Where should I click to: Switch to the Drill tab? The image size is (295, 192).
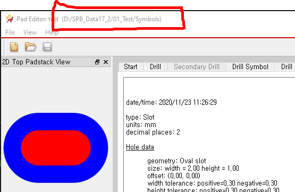(x=155, y=67)
